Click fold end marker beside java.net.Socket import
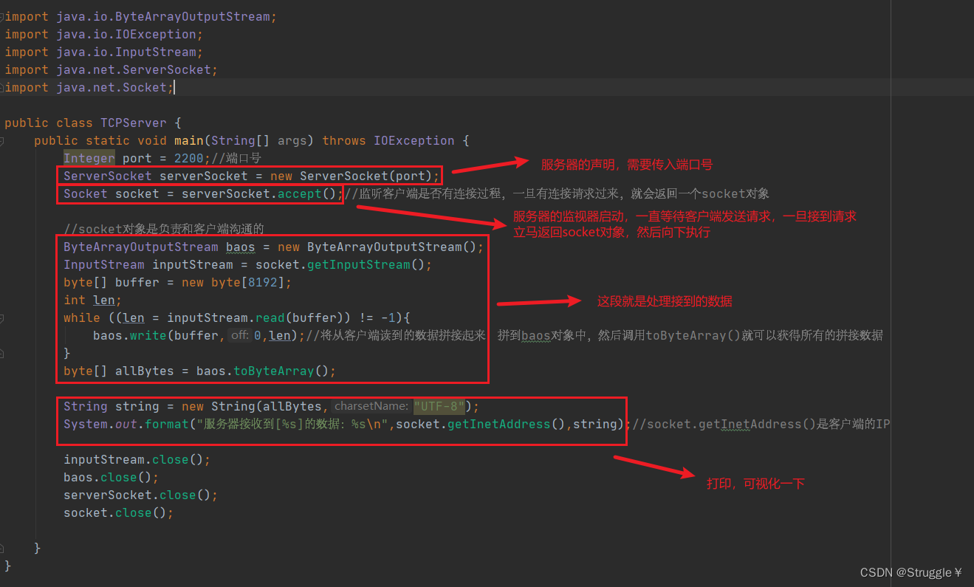 coord(1,87)
